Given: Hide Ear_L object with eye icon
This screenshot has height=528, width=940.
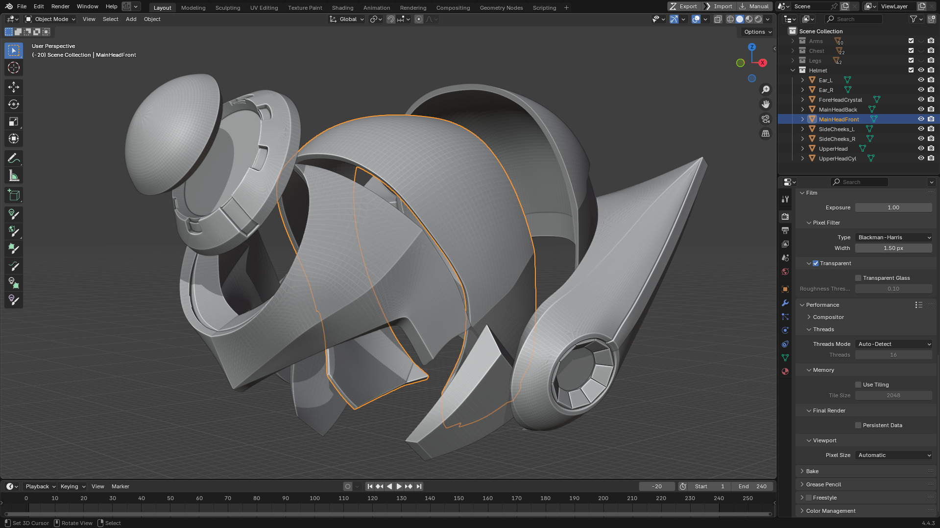Looking at the screenshot, I should pos(921,80).
